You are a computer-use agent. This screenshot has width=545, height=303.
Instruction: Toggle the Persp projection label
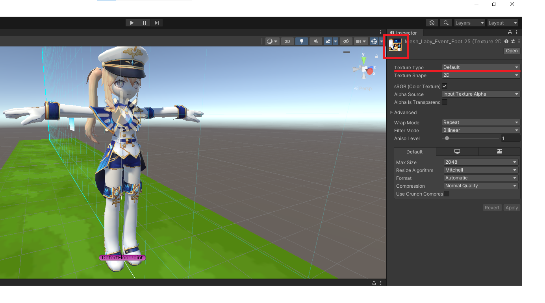click(x=363, y=89)
